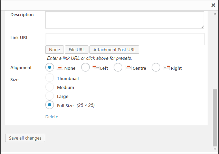Select the None alignment radio button
Viewport: 219px width, 154px height.
pyautogui.click(x=49, y=67)
